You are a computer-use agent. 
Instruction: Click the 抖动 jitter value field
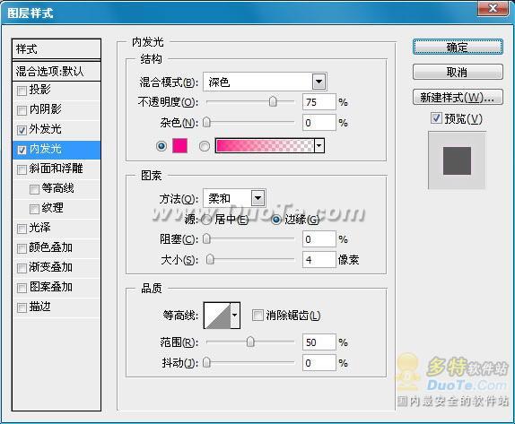click(x=319, y=363)
